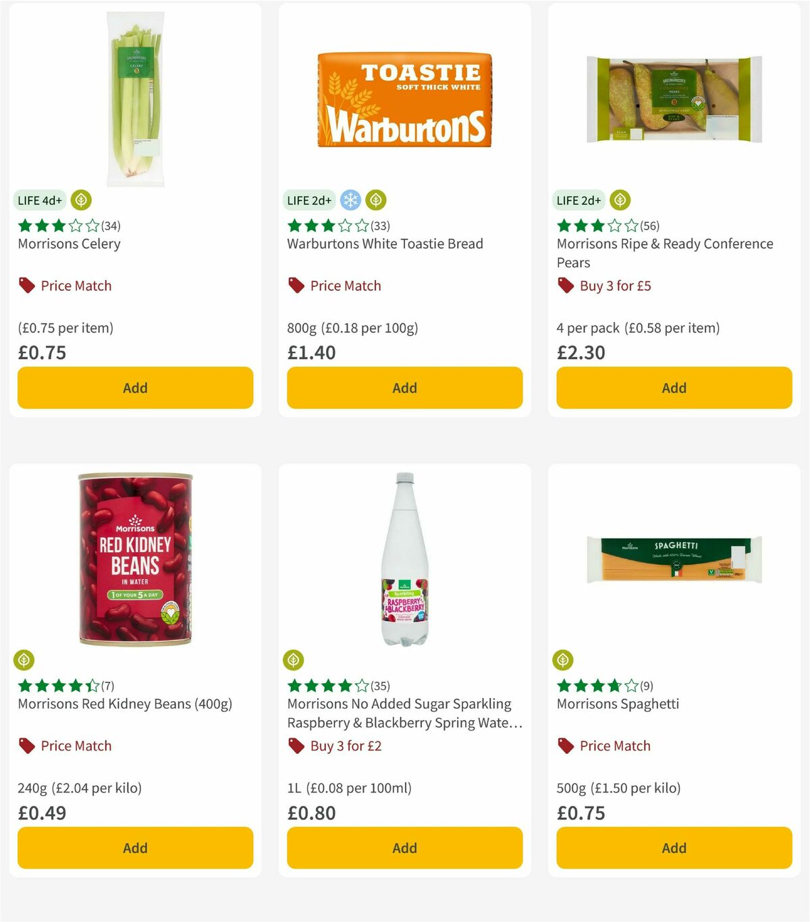Click the leaf icon on Conference Pears
Image resolution: width=810 pixels, height=922 pixels.
coord(620,200)
